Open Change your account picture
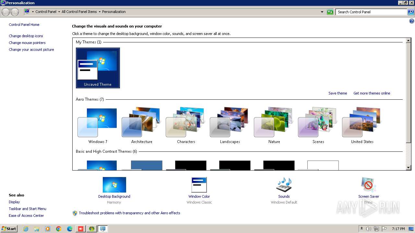Viewport: 415px width, 233px height. (31, 50)
